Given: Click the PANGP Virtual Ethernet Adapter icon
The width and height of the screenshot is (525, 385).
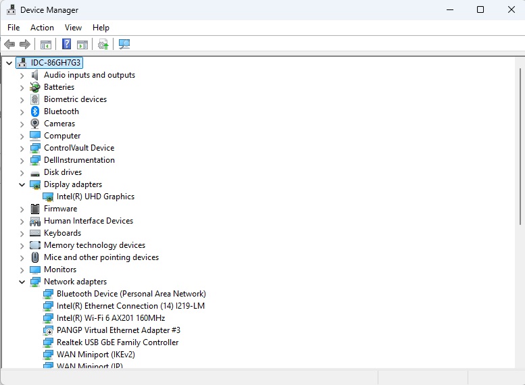Looking at the screenshot, I should (x=48, y=330).
